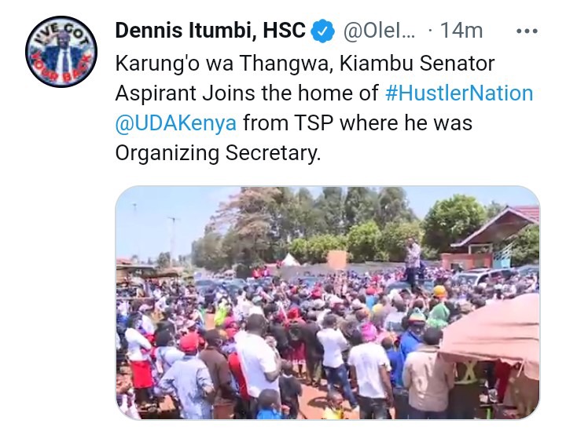Open the #HustlerNation hashtag
Image resolution: width=566 pixels, height=431 pixels.
(459, 93)
